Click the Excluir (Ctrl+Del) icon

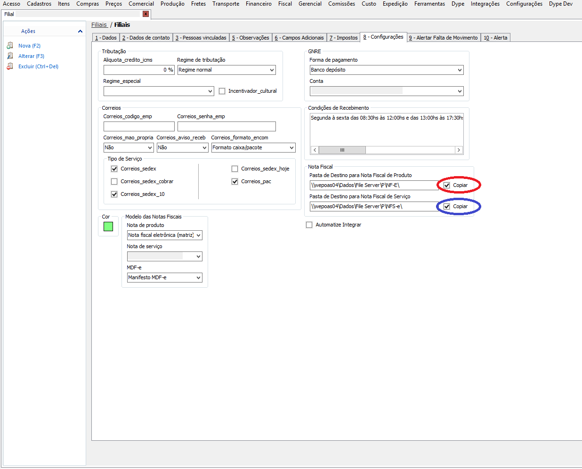(10, 66)
